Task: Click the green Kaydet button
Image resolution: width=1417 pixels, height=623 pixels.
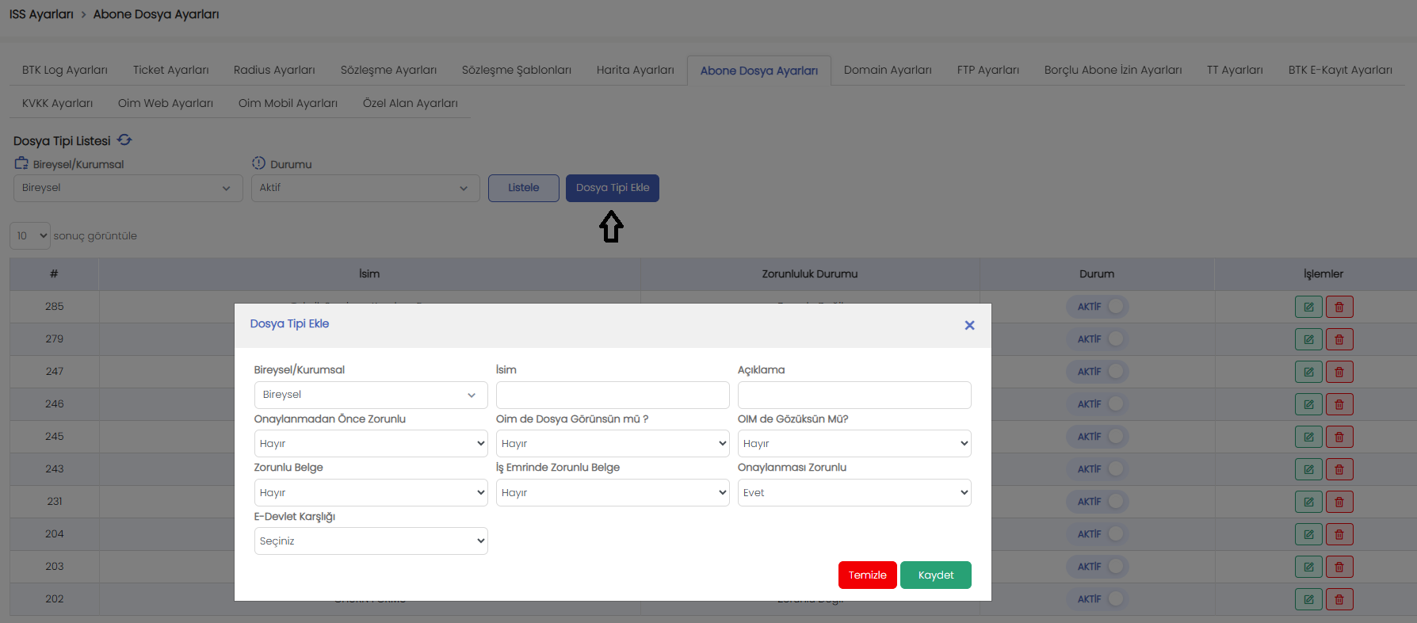Action: (x=936, y=575)
